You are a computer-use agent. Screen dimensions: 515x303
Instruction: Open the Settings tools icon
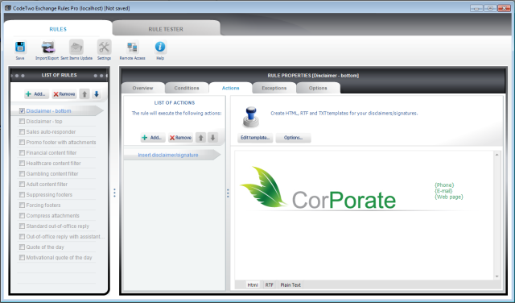(x=104, y=48)
